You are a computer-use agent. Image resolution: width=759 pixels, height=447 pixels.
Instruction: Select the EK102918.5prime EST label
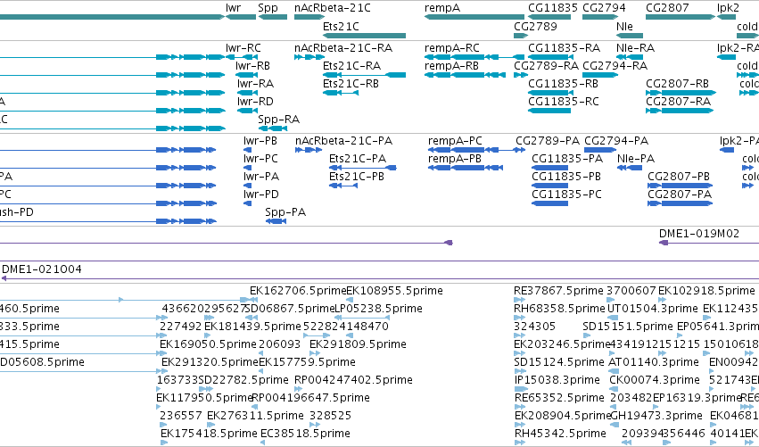[x=706, y=291]
